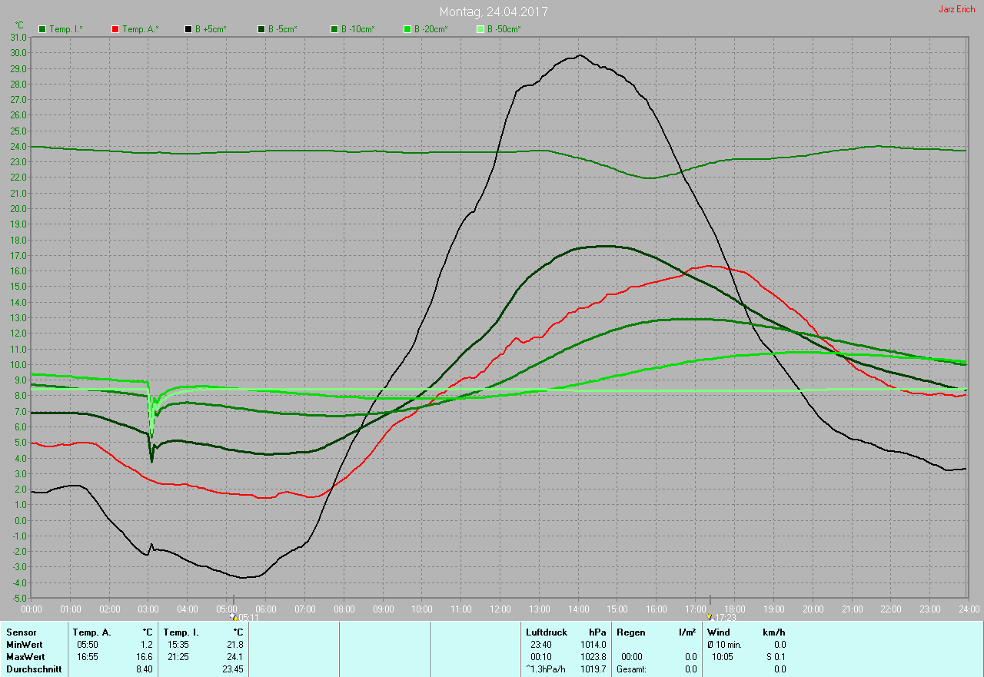Viewport: 984px width, 677px height.
Task: Select the 'B -20cm*' legend label
Action: (430, 29)
